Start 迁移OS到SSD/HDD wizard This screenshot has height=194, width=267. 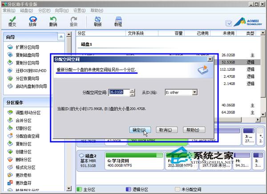27,70
